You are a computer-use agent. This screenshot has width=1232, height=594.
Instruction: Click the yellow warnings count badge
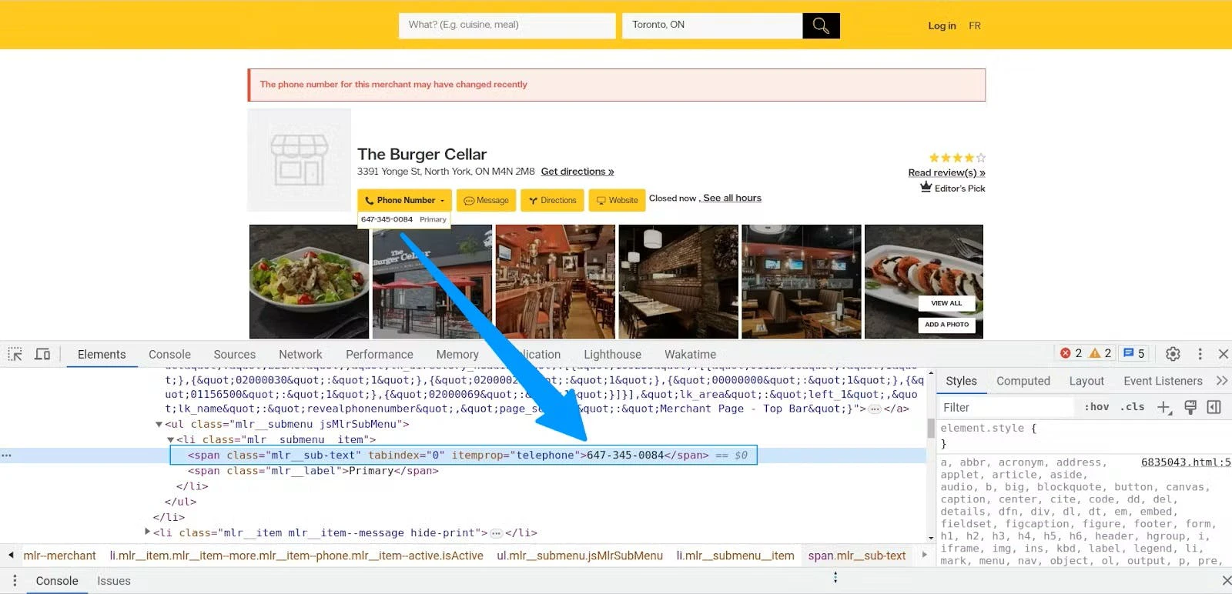tap(1100, 353)
